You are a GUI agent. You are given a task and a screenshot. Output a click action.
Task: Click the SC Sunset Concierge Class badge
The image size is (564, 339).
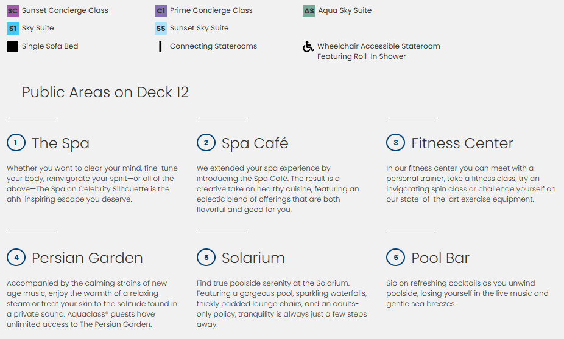tap(13, 11)
